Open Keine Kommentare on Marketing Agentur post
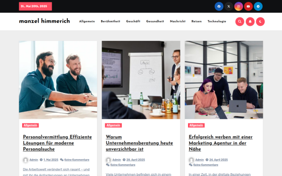The width and height of the screenshot is (282, 176). [x=206, y=165]
